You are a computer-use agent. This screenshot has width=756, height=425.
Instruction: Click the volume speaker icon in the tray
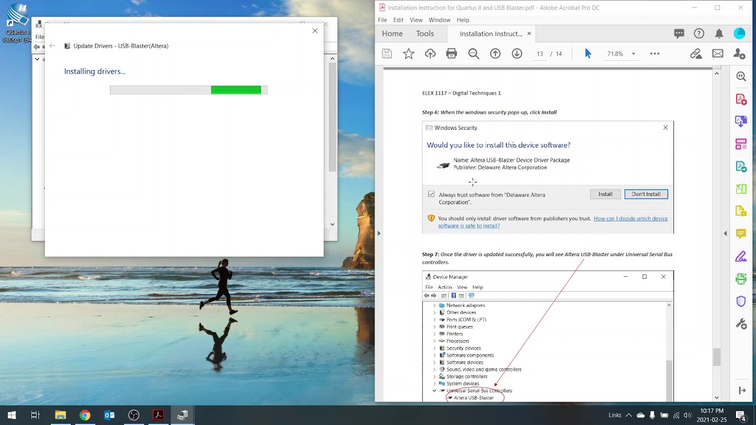[x=687, y=415]
